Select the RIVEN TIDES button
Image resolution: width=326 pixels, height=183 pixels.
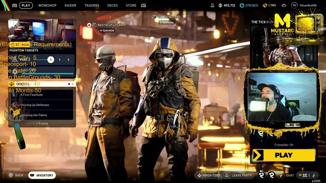coord(209,175)
